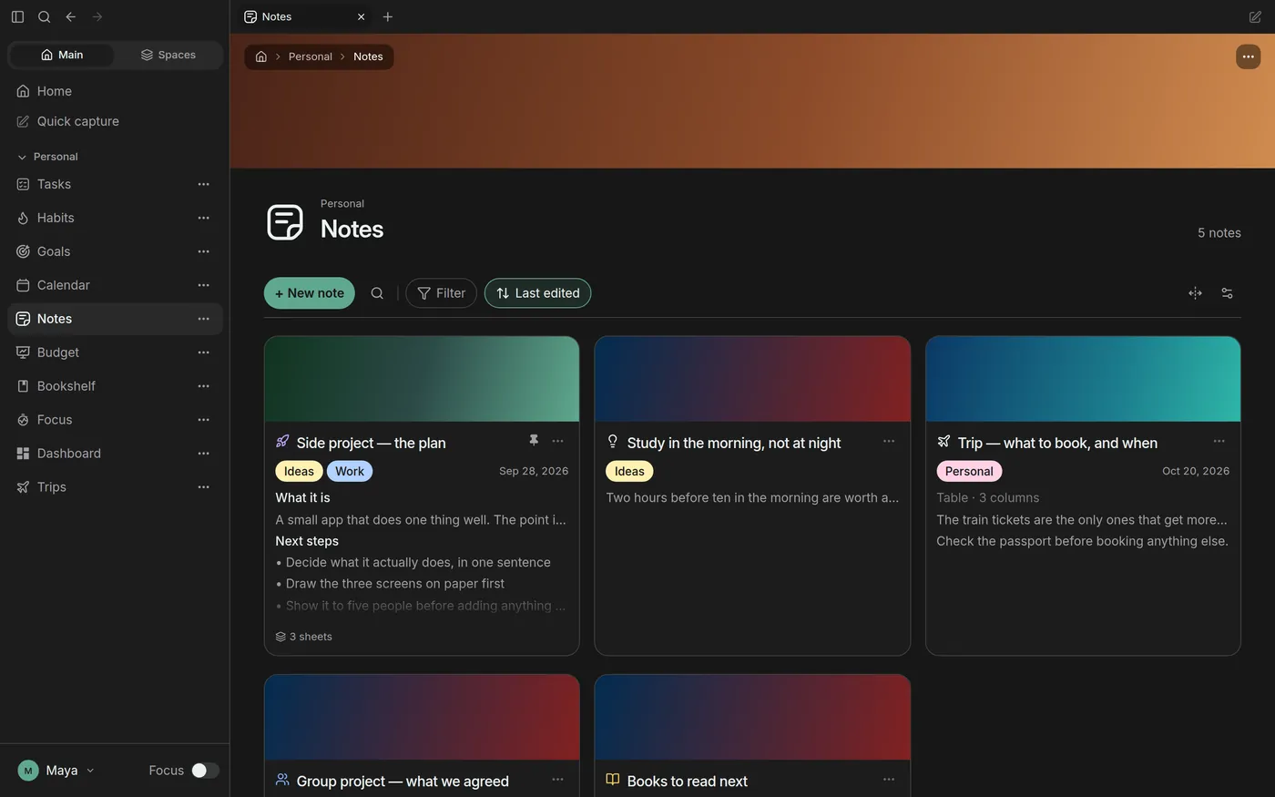Switch to the Spaces tab
The height and width of the screenshot is (797, 1275).
click(168, 55)
